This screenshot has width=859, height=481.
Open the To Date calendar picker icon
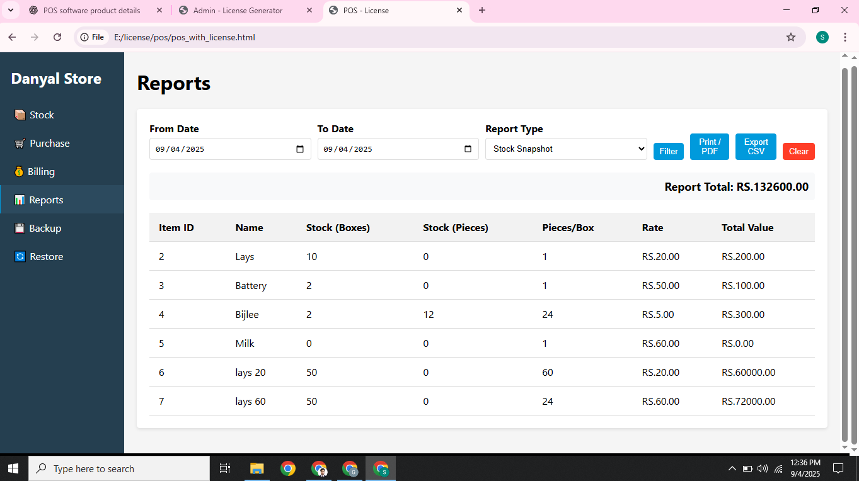tap(468, 149)
